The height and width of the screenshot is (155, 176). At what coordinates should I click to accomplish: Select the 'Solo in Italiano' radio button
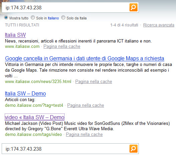[33, 17]
